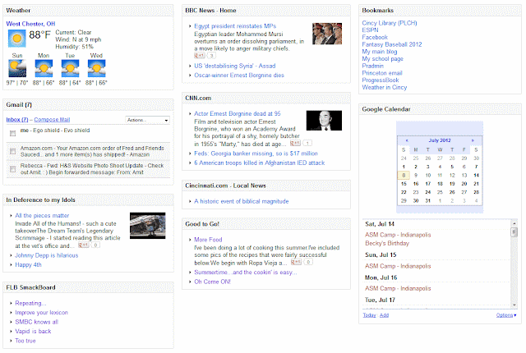Click the +1 icon under the Egypt story
This screenshot has height=353, width=526.
click(x=200, y=56)
